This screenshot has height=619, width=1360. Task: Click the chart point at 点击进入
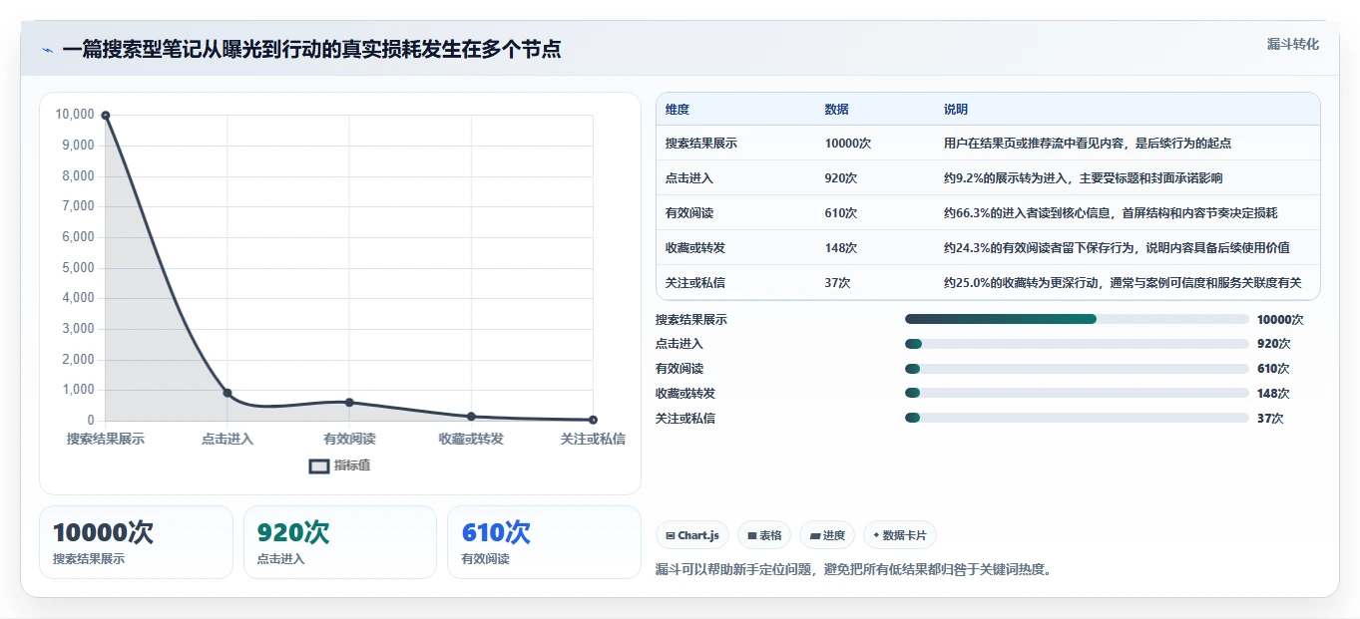coord(227,393)
